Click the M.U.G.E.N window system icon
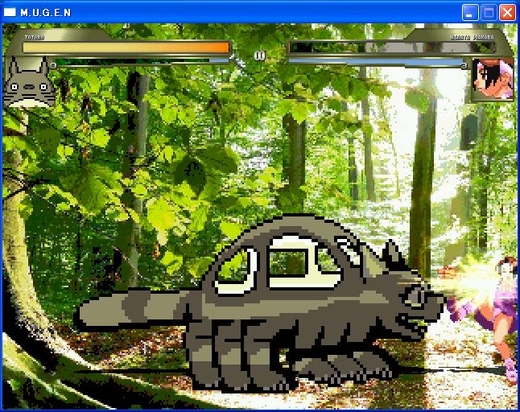The image size is (520, 412). (x=10, y=12)
